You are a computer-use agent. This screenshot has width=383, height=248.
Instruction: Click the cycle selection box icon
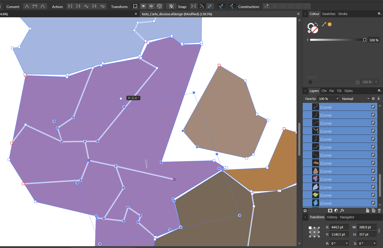[x=171, y=6]
